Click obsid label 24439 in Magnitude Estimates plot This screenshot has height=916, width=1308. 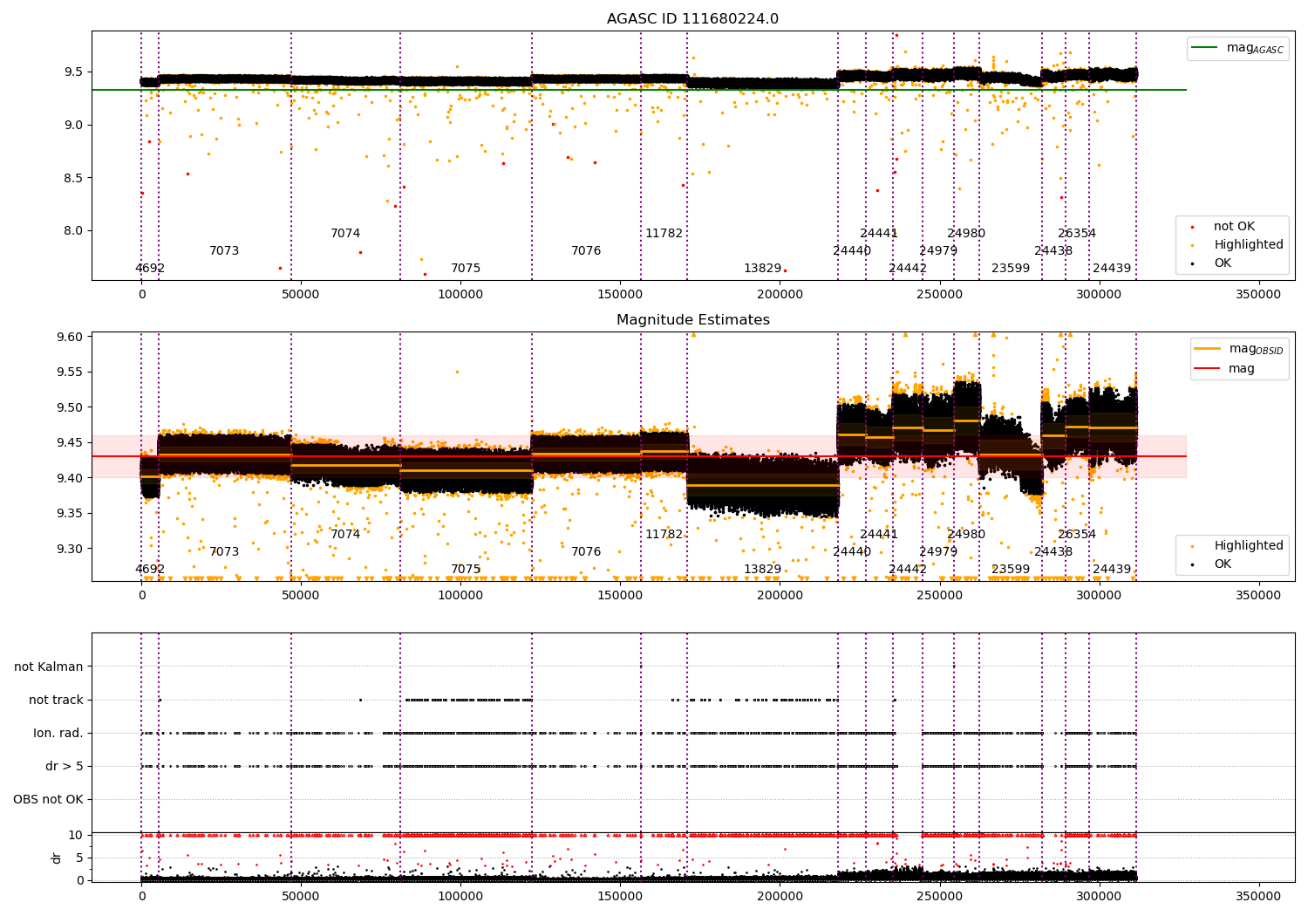pos(1112,570)
